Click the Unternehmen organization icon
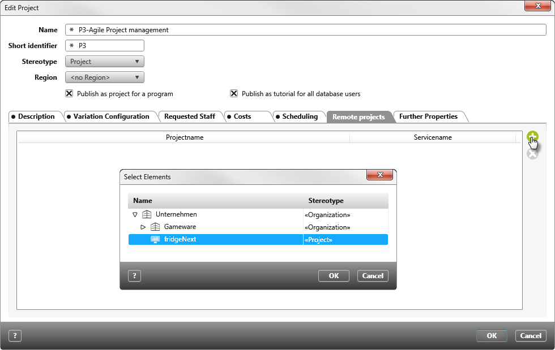555x350 pixels. tap(147, 214)
